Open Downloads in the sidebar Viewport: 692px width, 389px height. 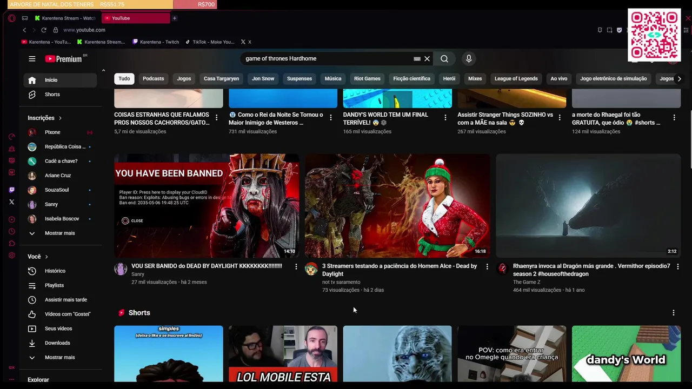click(61, 343)
